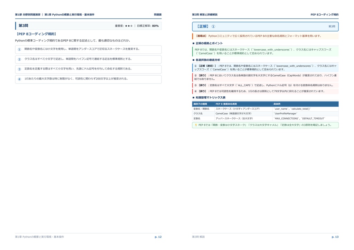Click the 正解の根拠とポイント section heading
The width and height of the screenshot is (354, 250).
pos(209,43)
